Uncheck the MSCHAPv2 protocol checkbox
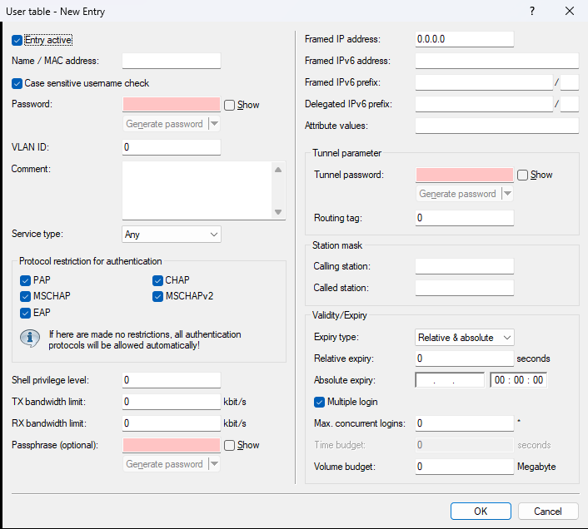588x529 pixels. (x=158, y=296)
